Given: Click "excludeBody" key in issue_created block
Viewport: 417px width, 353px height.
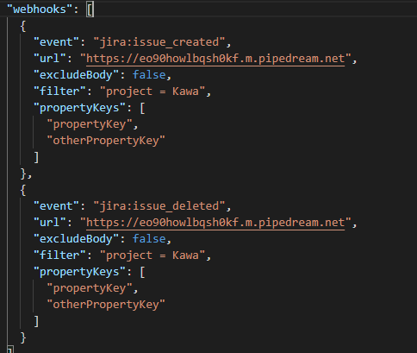Looking at the screenshot, I should pos(76,75).
